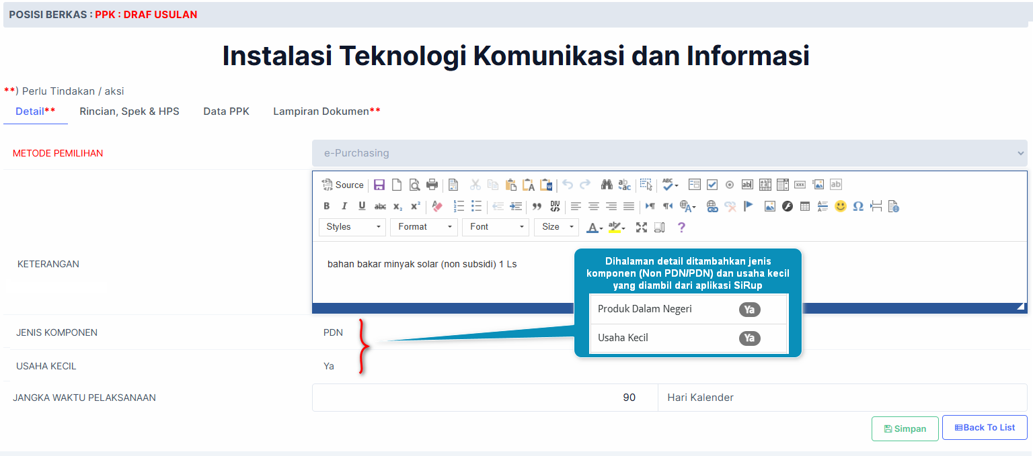Insert a radio button form element

tap(730, 185)
